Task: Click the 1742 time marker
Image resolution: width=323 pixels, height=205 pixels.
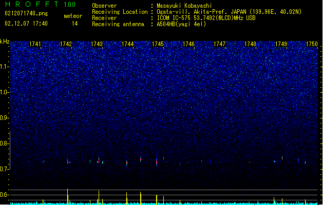Action: tap(66, 44)
